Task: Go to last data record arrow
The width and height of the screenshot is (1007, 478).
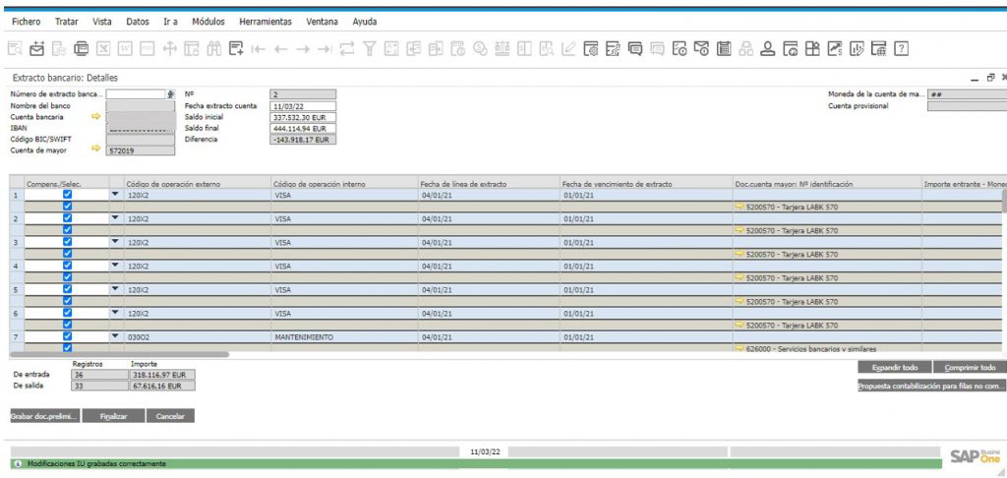Action: click(x=325, y=49)
